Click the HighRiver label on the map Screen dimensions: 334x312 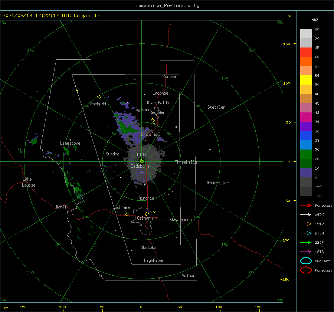154,260
